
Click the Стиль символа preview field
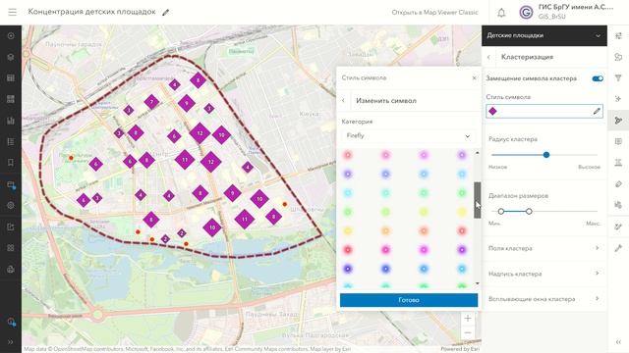544,111
